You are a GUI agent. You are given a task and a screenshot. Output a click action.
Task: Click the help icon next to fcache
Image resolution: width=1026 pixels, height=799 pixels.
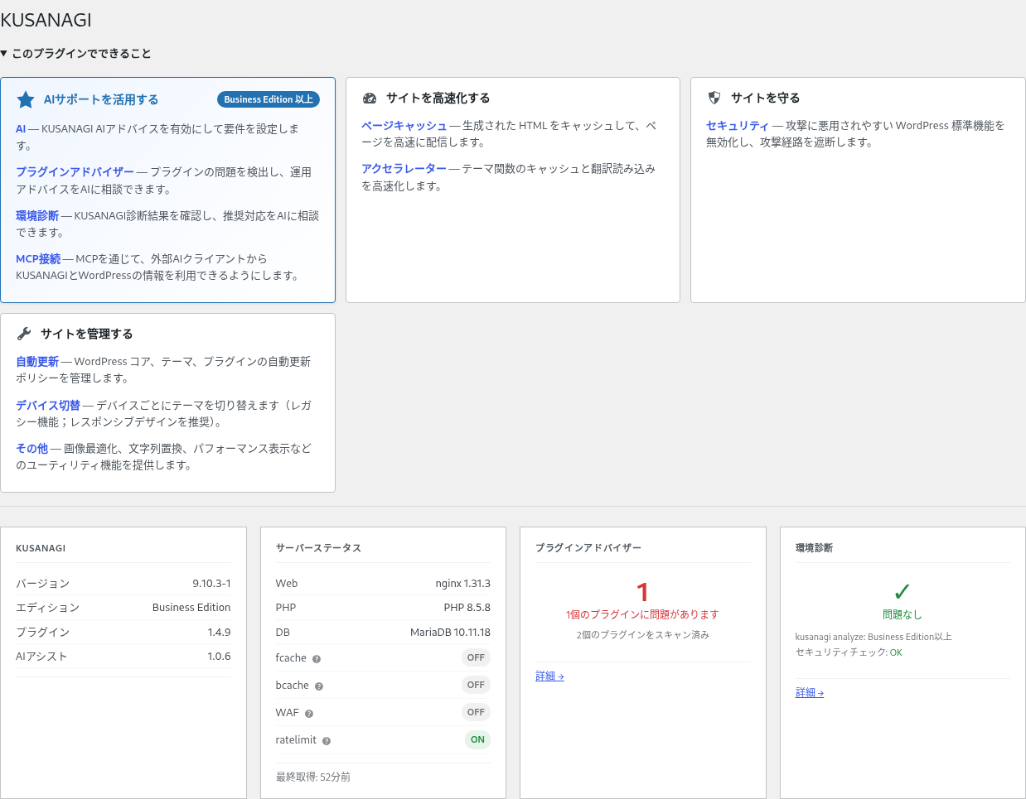317,659
